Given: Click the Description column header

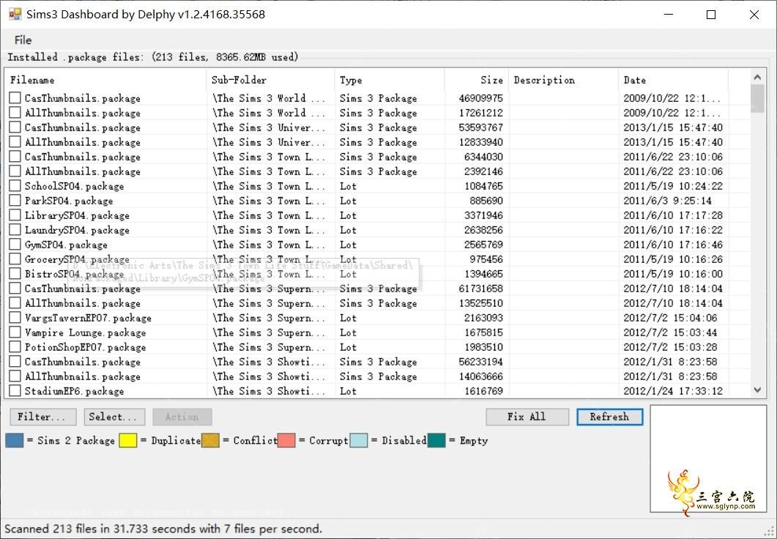Looking at the screenshot, I should pyautogui.click(x=563, y=80).
